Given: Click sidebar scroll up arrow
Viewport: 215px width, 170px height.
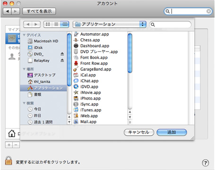Looking at the screenshot, I should click(x=69, y=117).
